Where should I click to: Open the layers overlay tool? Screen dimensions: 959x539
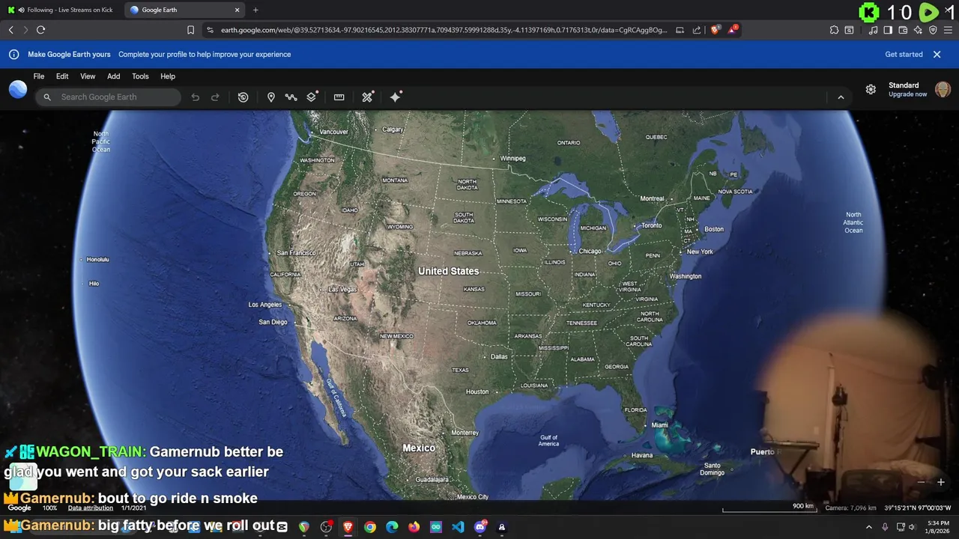click(312, 97)
